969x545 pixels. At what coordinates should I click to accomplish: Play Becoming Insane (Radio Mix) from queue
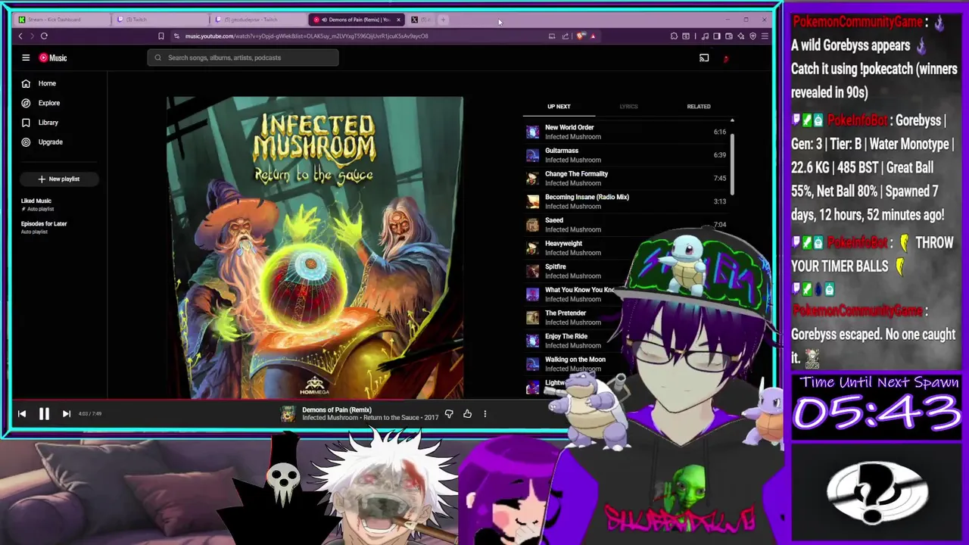[x=627, y=201]
